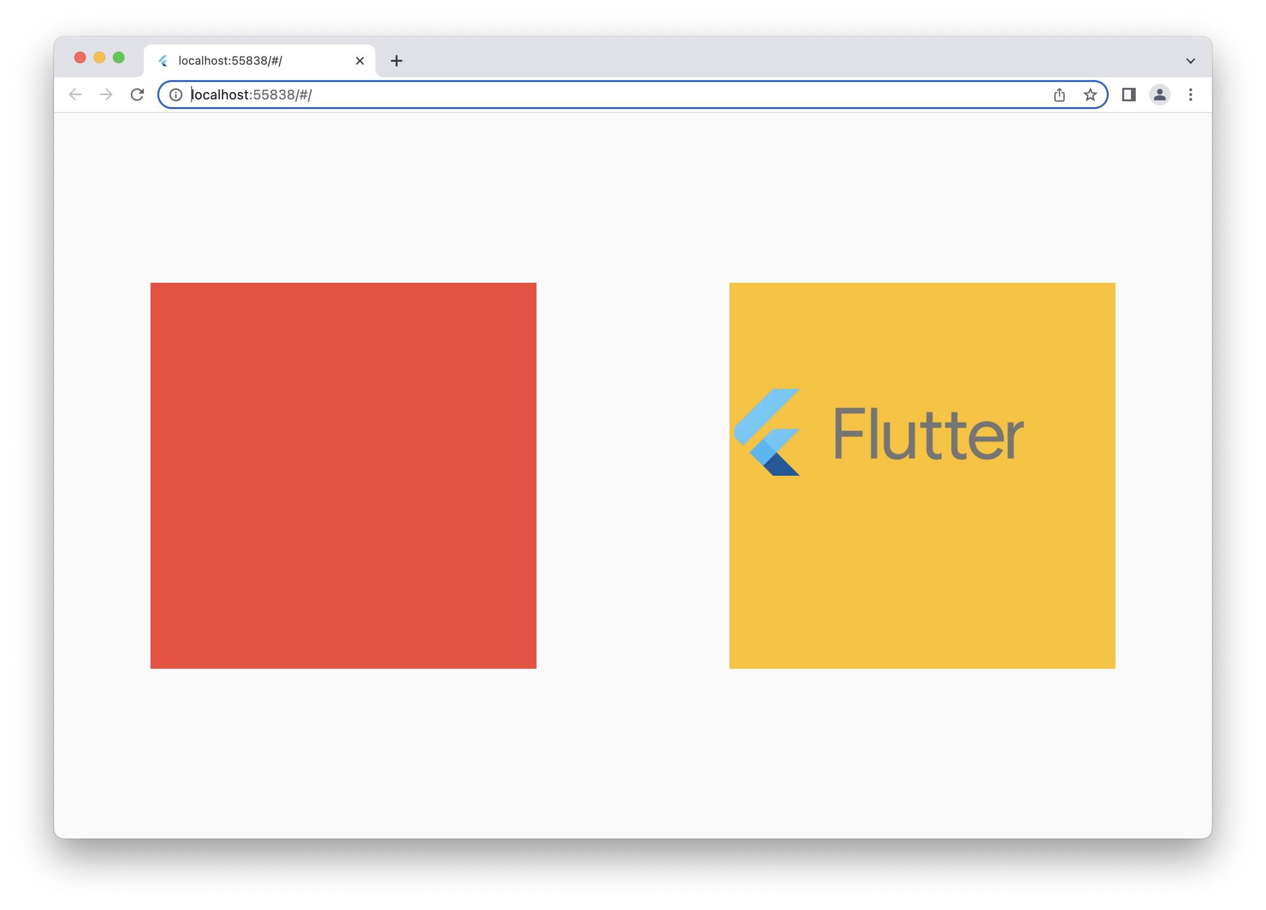Click the Flutter favicon on the browser tab
The height and width of the screenshot is (910, 1266).
coord(164,60)
